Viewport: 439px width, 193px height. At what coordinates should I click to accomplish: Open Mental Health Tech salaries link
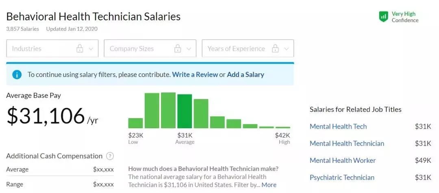[x=338, y=126]
